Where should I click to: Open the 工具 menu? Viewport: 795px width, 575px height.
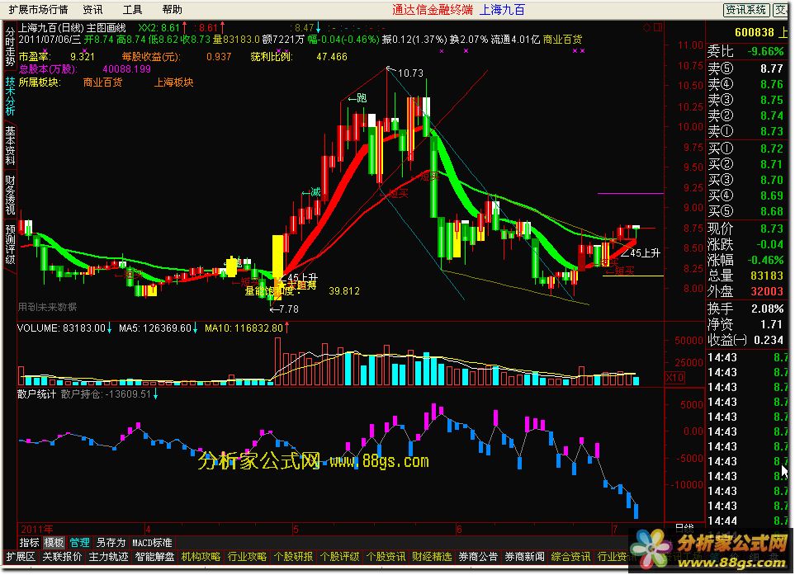pos(132,10)
